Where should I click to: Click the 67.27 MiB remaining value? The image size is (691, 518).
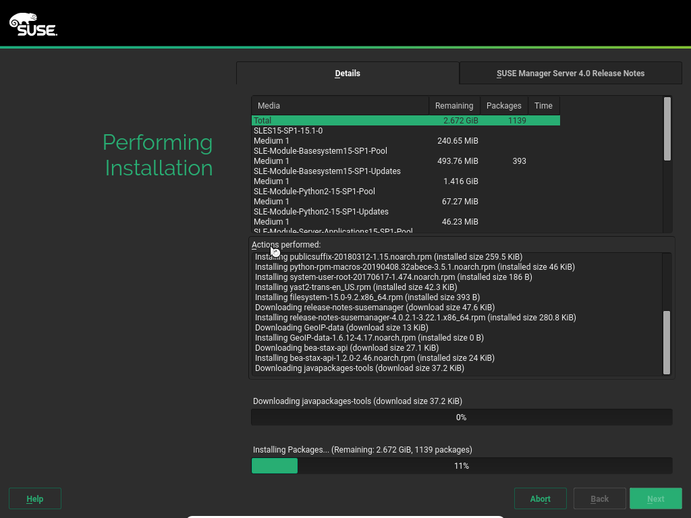coord(460,202)
